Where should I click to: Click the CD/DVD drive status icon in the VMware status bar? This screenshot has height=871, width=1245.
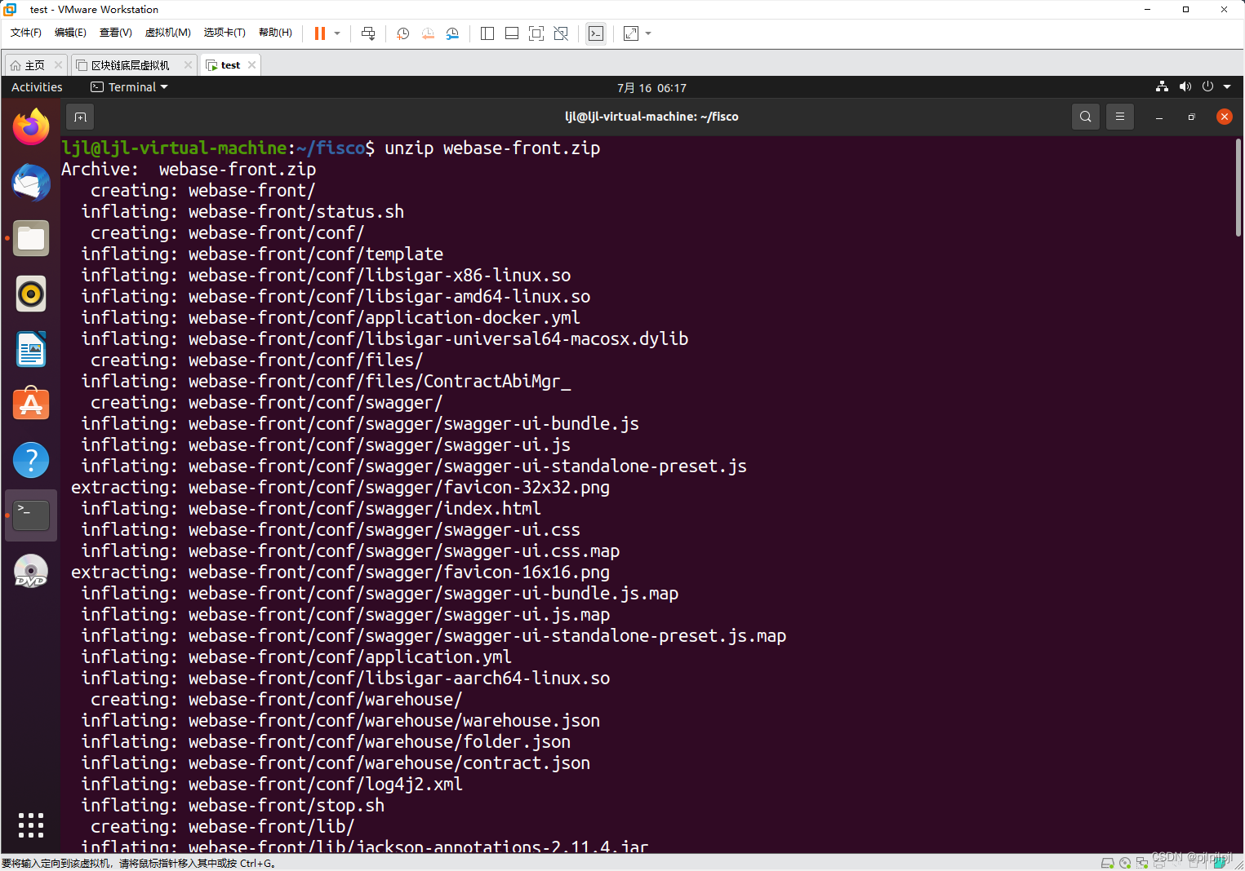[1125, 863]
